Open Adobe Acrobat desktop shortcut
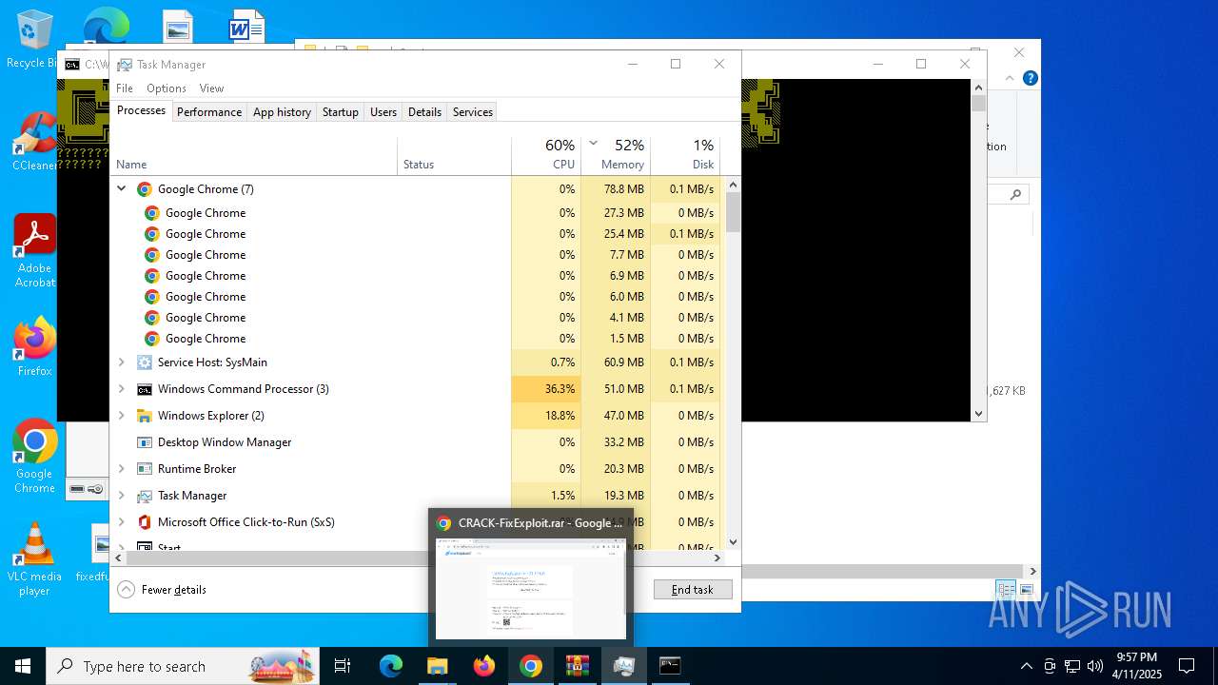Screen dimensions: 1218x685 click(x=34, y=250)
